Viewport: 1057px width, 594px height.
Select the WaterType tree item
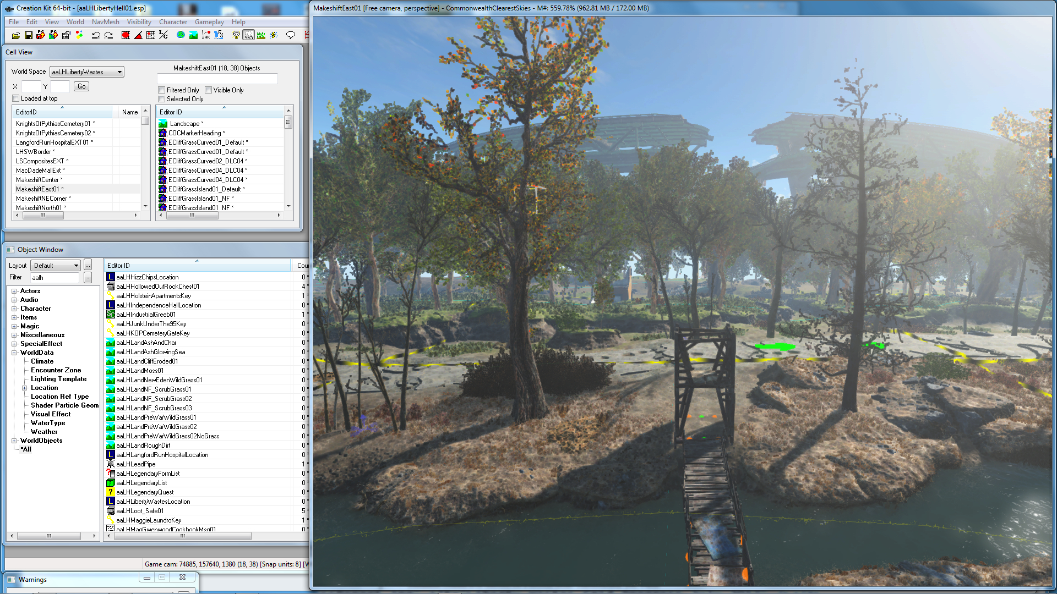coord(48,423)
